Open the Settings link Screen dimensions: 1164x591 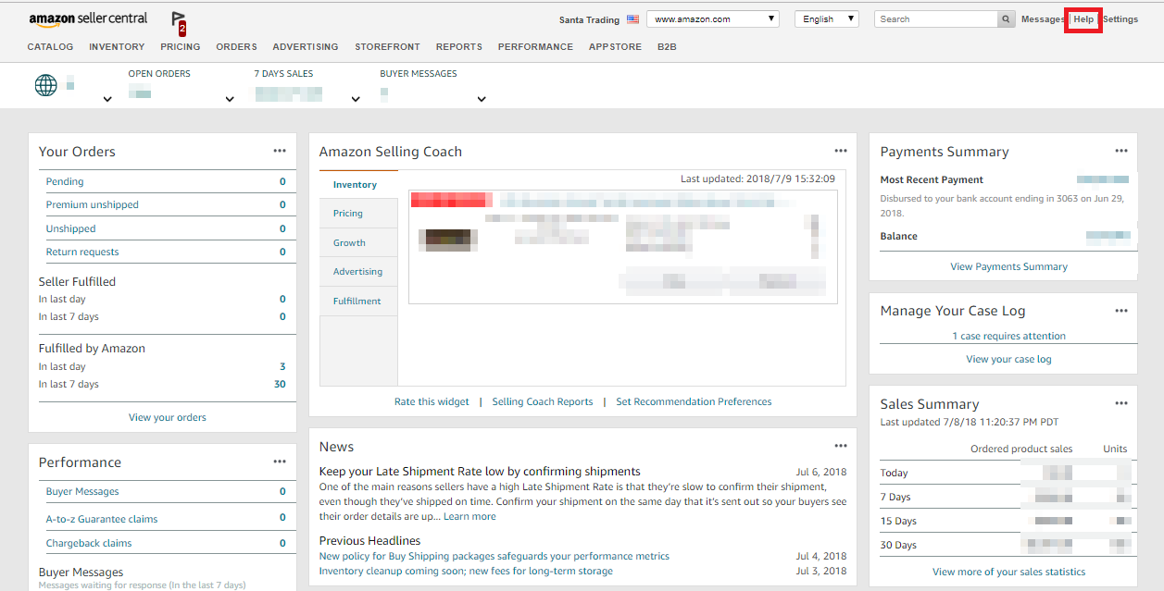pyautogui.click(x=1120, y=19)
